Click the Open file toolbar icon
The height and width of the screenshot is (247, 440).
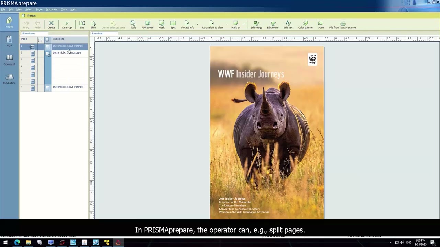(321, 25)
